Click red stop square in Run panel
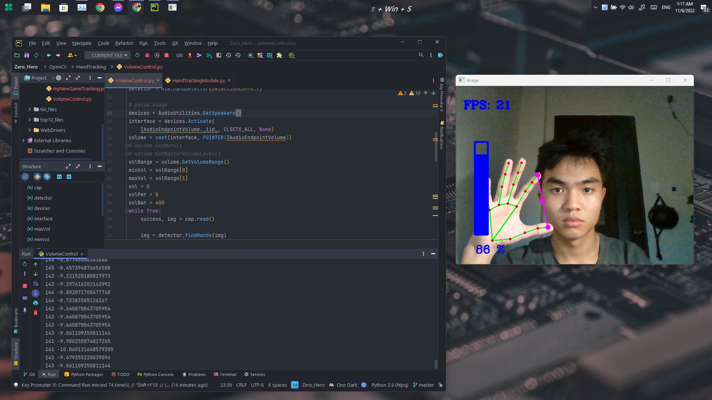The width and height of the screenshot is (712, 400). 25,286
